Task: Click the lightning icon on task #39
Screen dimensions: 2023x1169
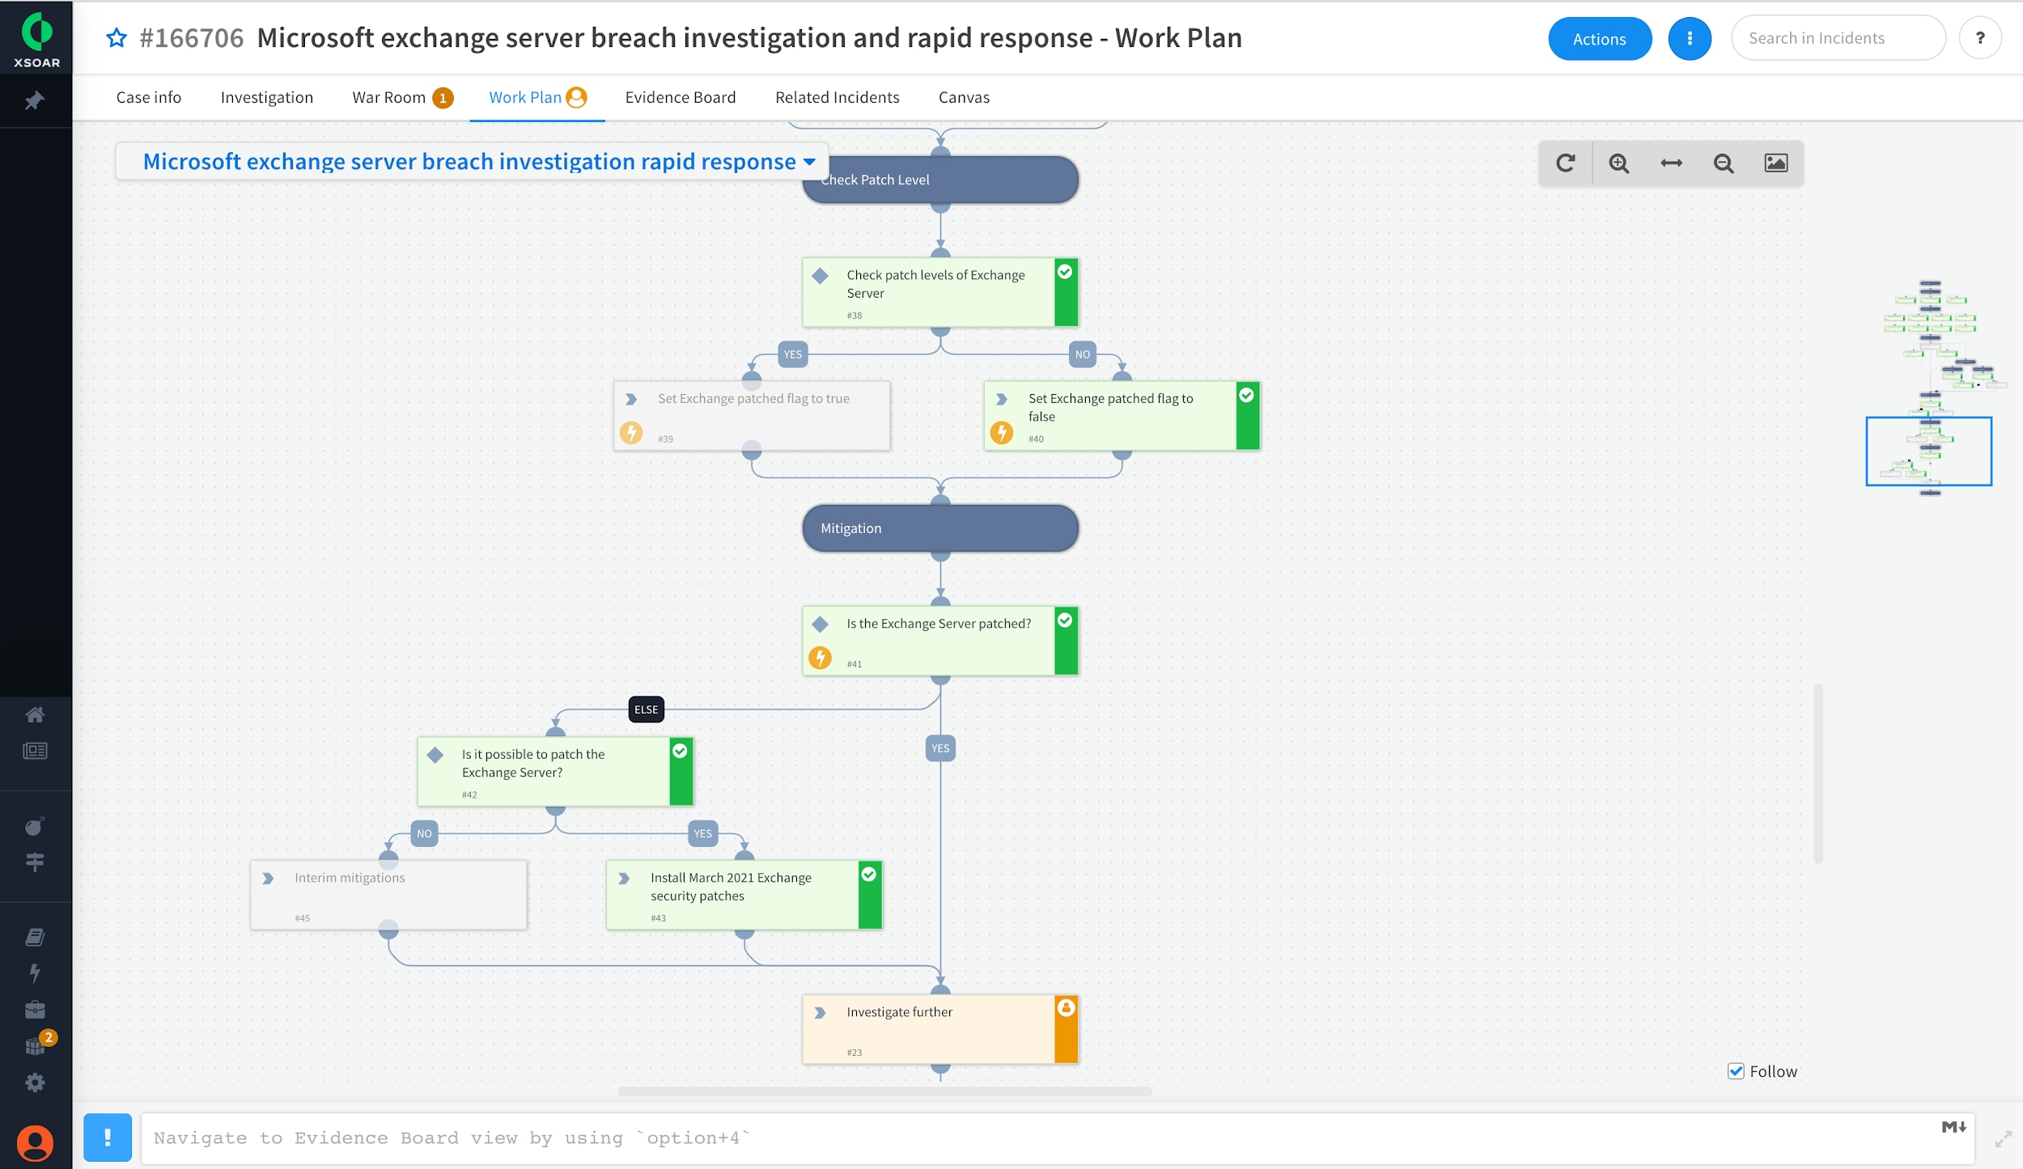Action: click(x=631, y=433)
